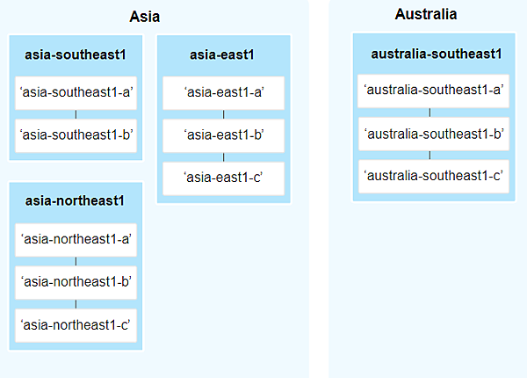Select the asia-southeast1 region title
527x378 pixels.
point(76,55)
